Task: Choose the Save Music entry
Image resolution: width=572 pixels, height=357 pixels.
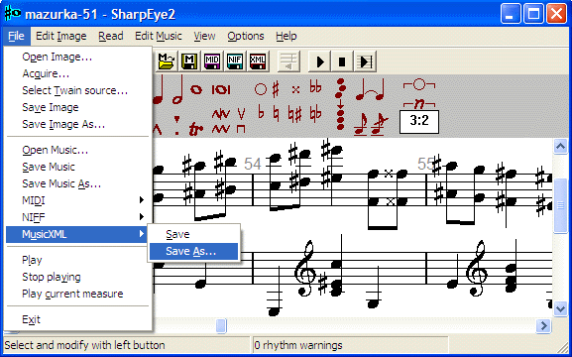Action: [x=77, y=167]
